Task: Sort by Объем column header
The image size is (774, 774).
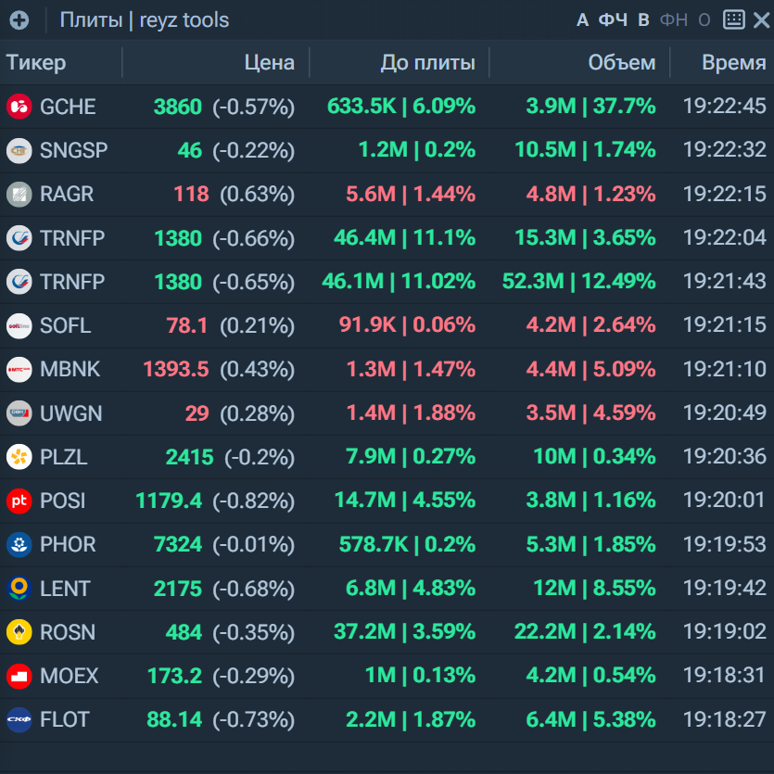Action: [x=622, y=63]
